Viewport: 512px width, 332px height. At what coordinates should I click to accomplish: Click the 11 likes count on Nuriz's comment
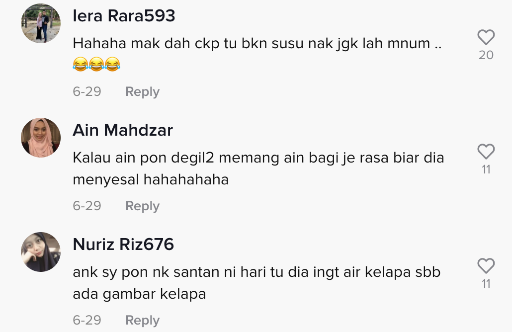pos(486,284)
